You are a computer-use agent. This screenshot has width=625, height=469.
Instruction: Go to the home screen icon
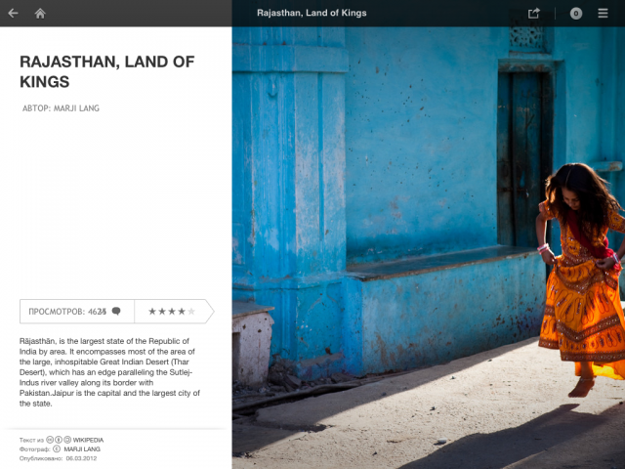pos(40,14)
